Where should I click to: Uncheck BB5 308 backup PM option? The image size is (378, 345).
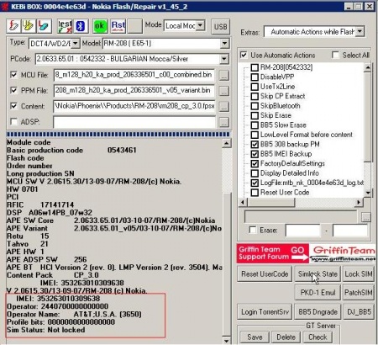(x=255, y=145)
